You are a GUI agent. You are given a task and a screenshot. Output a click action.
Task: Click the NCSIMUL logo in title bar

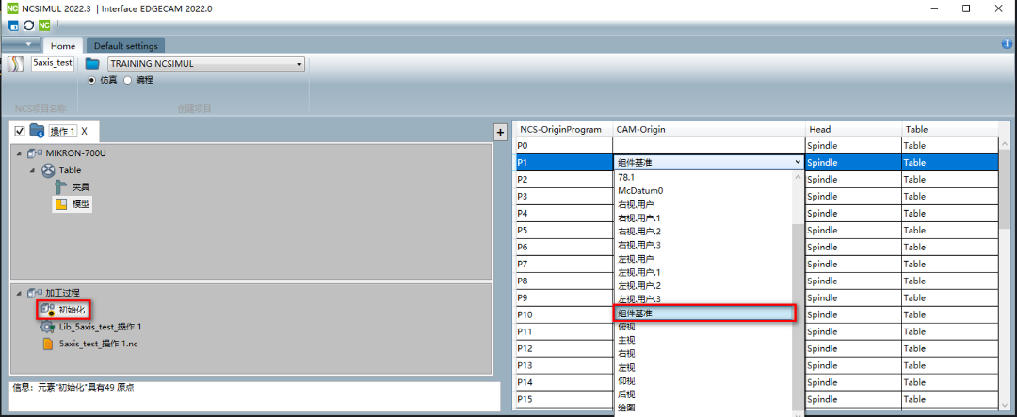click(11, 8)
